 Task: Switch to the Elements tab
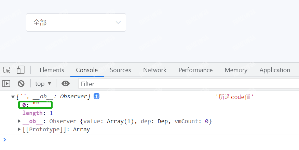pos(52,70)
